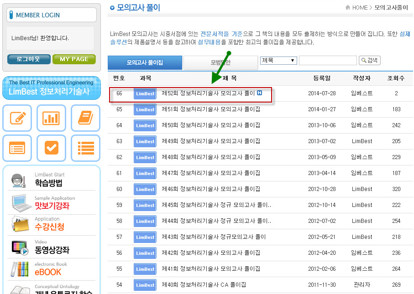414x294 pixels.
Task: Click the LimBest badge in row 58
Action: [145, 221]
